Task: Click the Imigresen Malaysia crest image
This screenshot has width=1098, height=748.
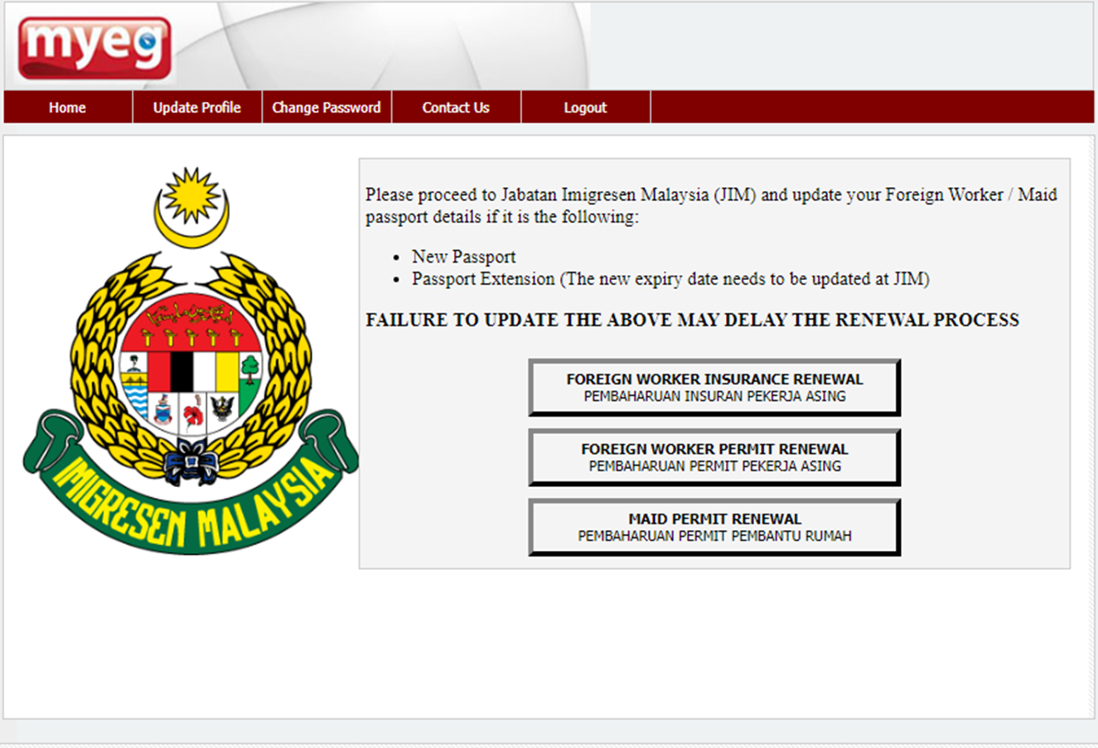Action: coord(191,360)
